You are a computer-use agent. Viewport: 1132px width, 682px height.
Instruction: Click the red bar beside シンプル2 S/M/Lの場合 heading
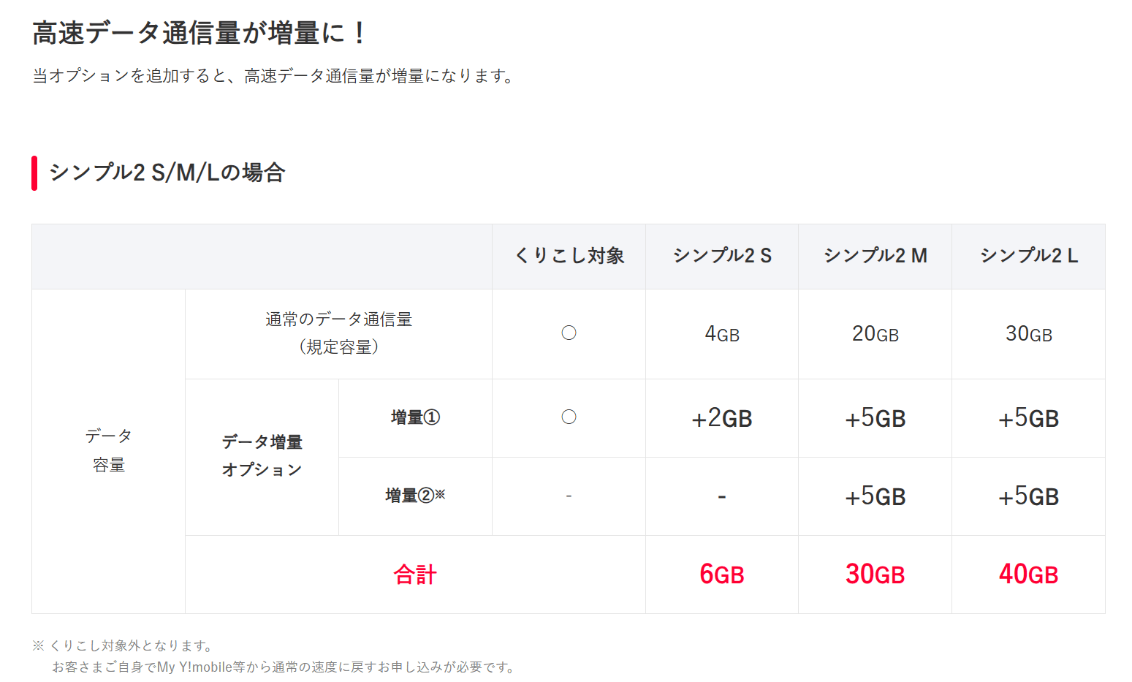[x=34, y=173]
